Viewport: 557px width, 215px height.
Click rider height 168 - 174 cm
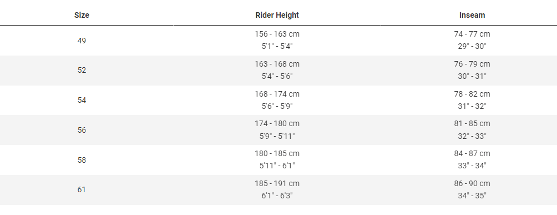coord(277,94)
